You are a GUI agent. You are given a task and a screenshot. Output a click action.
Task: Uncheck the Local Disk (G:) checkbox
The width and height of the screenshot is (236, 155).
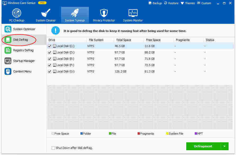tap(49, 71)
